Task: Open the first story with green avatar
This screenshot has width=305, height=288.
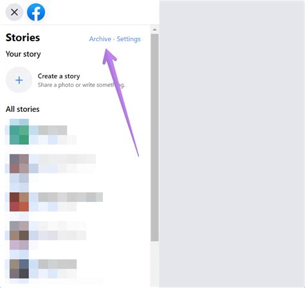Action: [19, 132]
